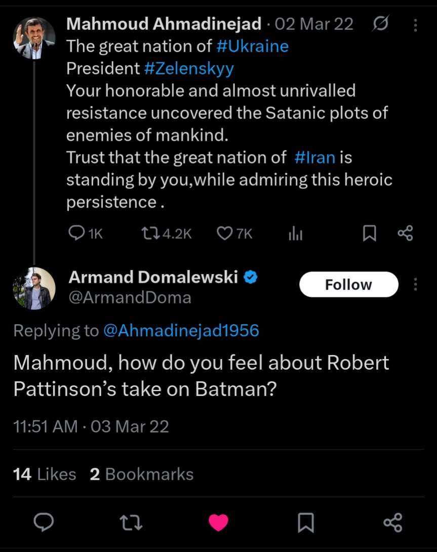Share Armand Domalewski's reply
Viewport: 437px width, 552px height.
(393, 522)
